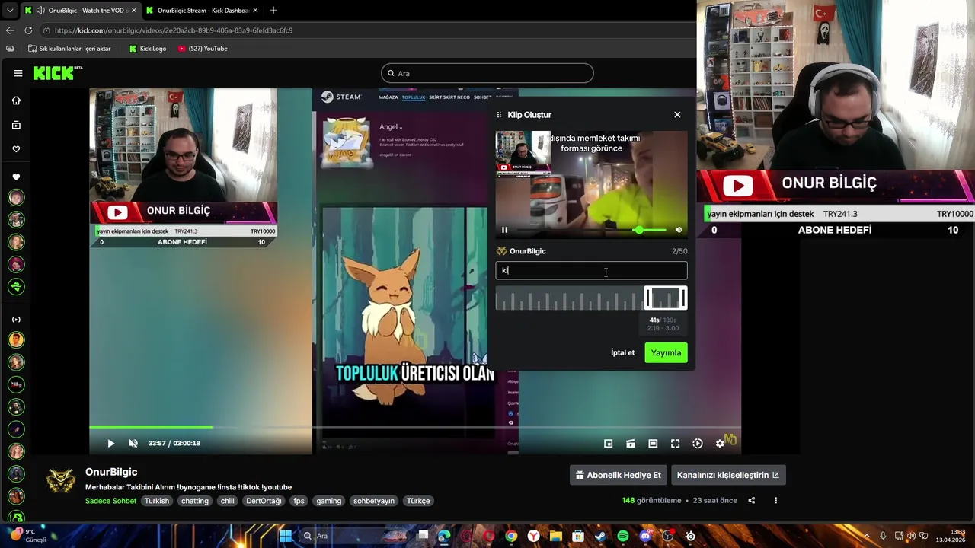Click the OnurBilgic channel avatar
The height and width of the screenshot is (548, 975).
61,481
